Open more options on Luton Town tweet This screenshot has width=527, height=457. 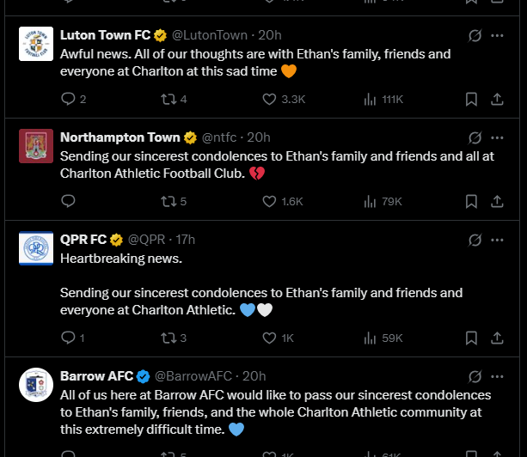point(497,35)
